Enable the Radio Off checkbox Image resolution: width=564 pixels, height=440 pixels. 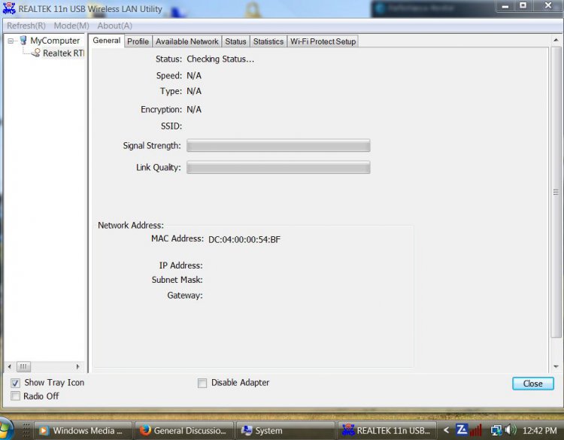[x=15, y=396]
